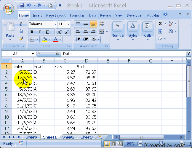Open the font size dropdown
The height and width of the screenshot is (148, 192).
69,24
